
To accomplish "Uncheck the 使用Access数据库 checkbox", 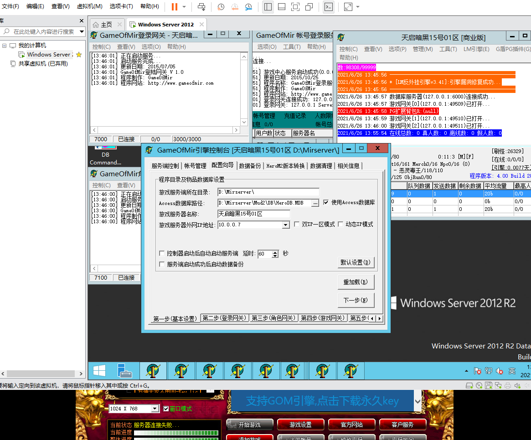I will pos(326,202).
